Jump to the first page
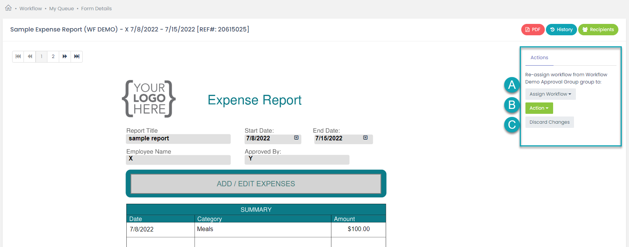 click(18, 57)
